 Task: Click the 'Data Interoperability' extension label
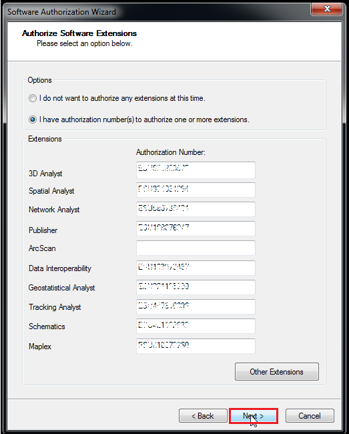(60, 268)
